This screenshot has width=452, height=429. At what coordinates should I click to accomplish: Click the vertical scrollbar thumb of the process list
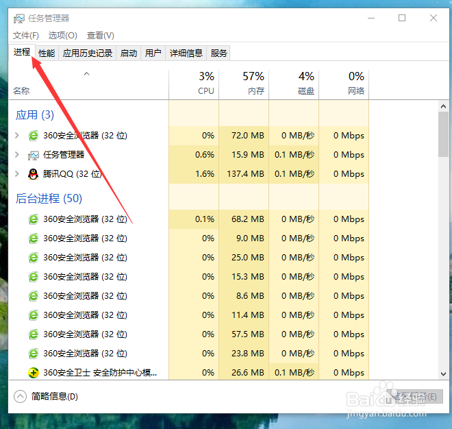[x=443, y=134]
